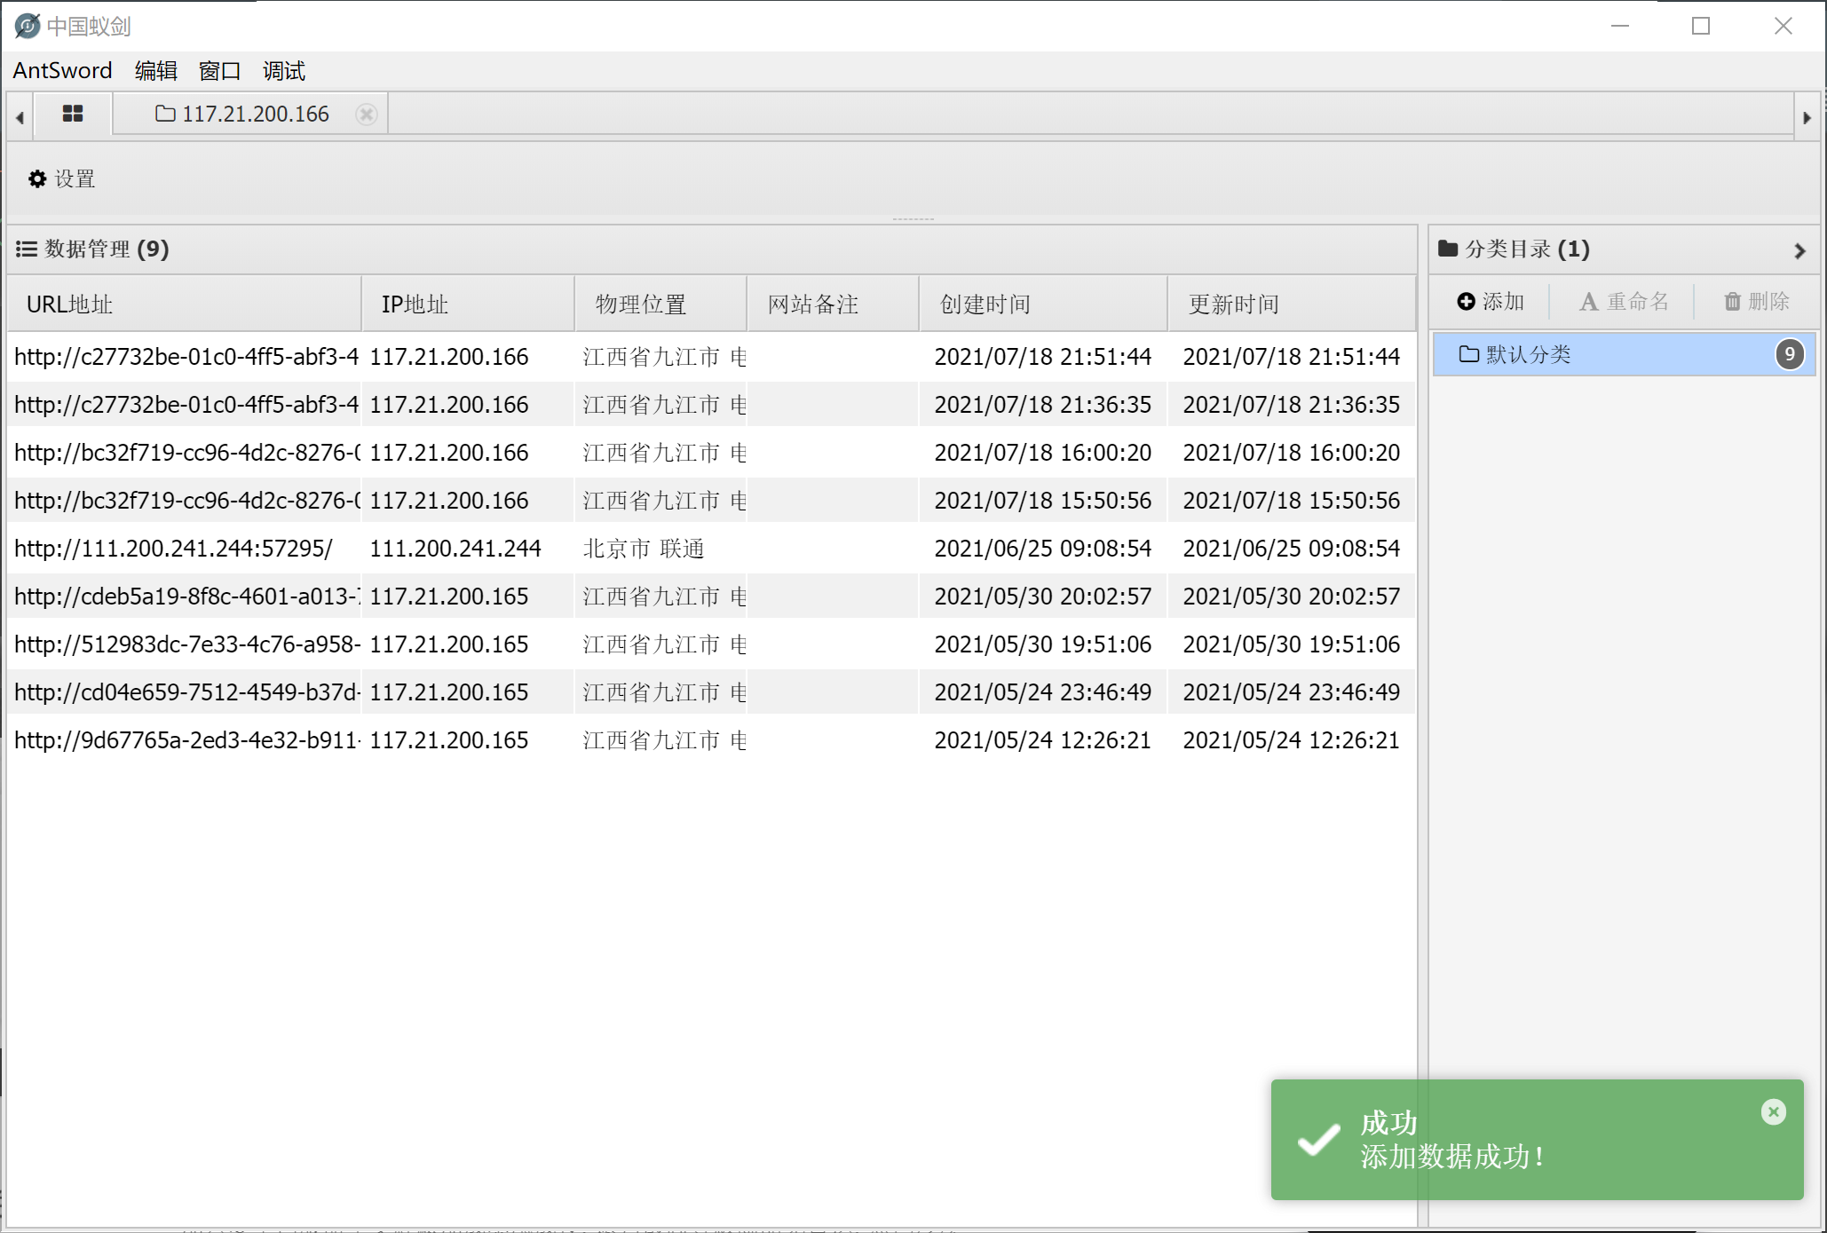Image resolution: width=1827 pixels, height=1233 pixels.
Task: Click the 删除 delete category button
Action: (1756, 302)
